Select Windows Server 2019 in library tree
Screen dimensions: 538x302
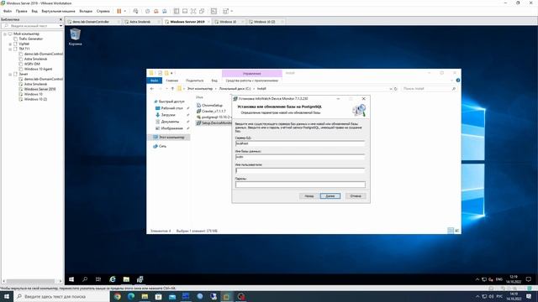40,89
